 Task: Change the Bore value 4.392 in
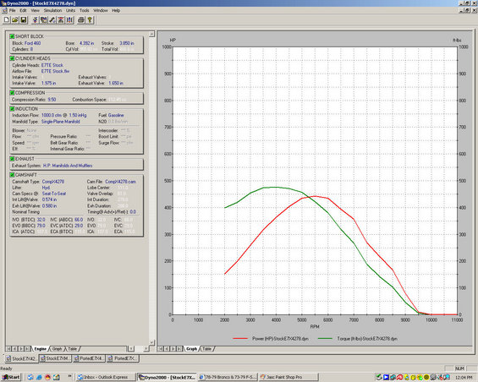[x=86, y=43]
